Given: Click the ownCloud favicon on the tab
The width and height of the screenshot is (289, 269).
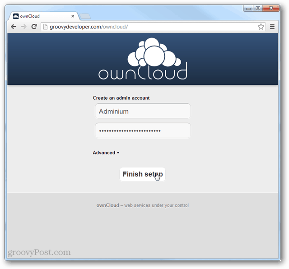Looking at the screenshot, I should [16, 16].
